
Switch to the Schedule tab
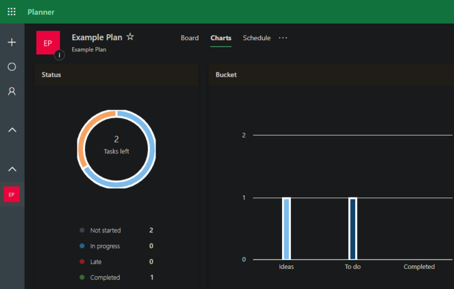(x=257, y=38)
